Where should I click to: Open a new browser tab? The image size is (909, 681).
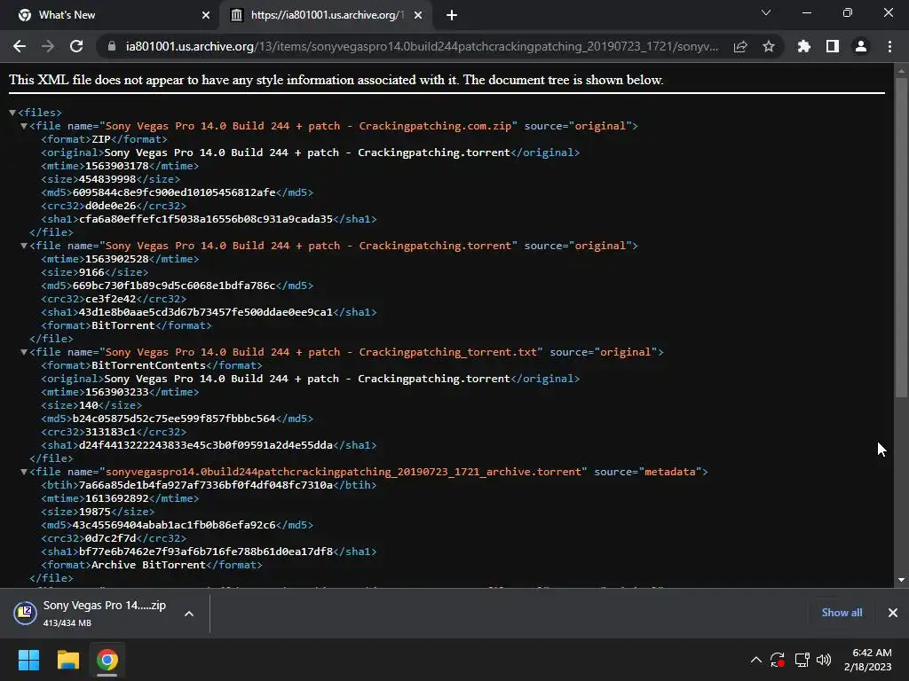coord(452,15)
